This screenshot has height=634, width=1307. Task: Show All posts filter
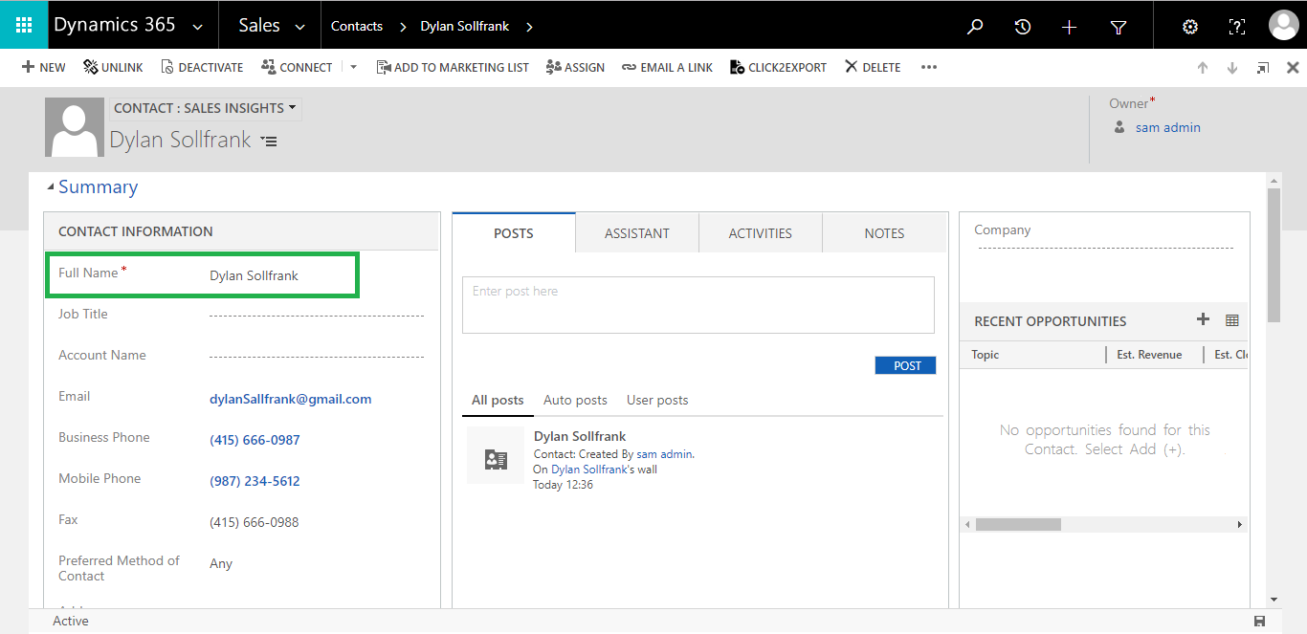click(498, 400)
